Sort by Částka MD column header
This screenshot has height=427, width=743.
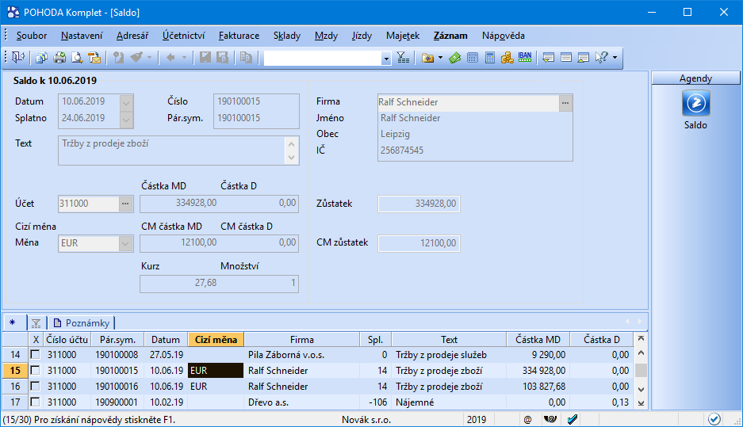[x=538, y=339]
